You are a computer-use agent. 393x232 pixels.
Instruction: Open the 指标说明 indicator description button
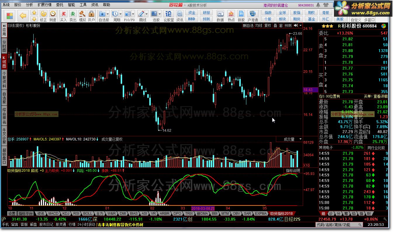[293, 171]
